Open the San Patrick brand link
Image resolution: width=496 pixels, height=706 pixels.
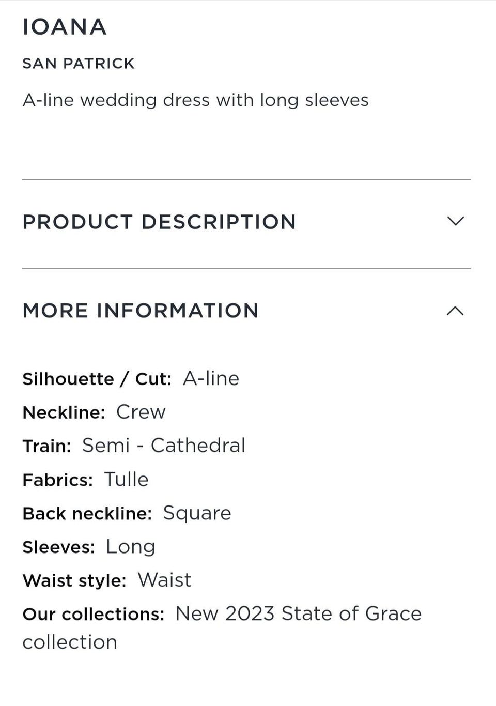(x=79, y=64)
